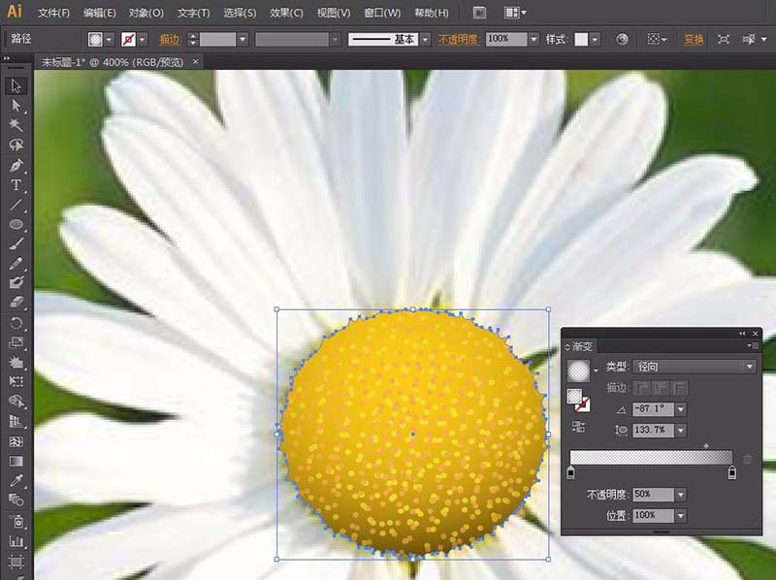Image resolution: width=776 pixels, height=580 pixels.
Task: Select the Direct Selection tool
Action: point(16,106)
